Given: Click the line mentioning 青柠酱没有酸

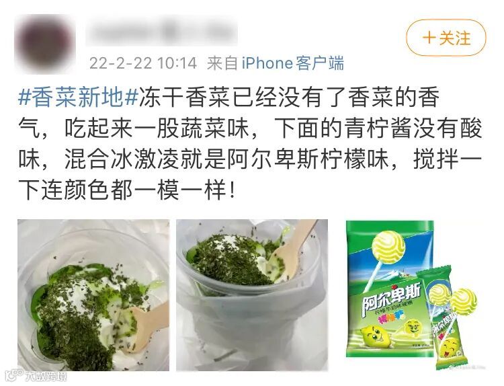Looking at the screenshot, I should [x=250, y=128].
